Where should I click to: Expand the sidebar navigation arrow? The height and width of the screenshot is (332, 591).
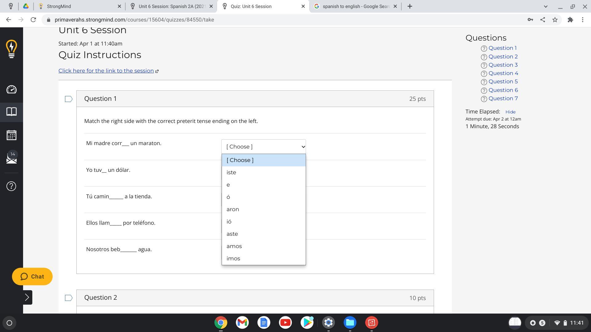click(x=27, y=298)
